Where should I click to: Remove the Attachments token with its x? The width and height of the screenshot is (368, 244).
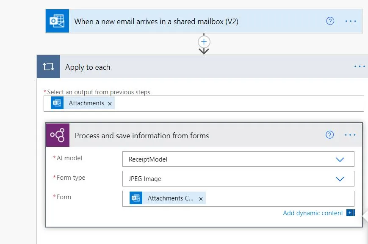tap(109, 103)
